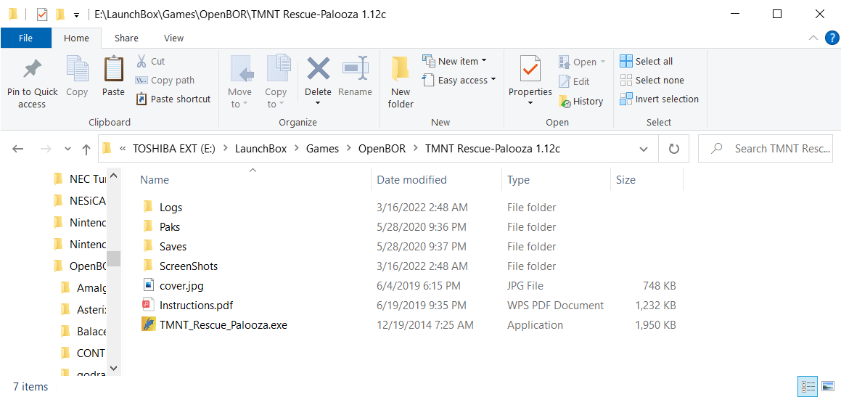This screenshot has height=397, width=841.
Task: Click the Rename icon
Action: coord(356,69)
